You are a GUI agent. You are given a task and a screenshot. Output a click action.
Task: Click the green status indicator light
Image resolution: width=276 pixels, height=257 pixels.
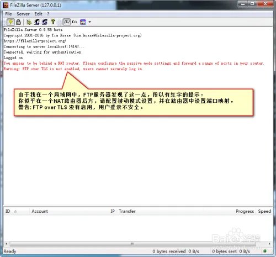(265, 251)
